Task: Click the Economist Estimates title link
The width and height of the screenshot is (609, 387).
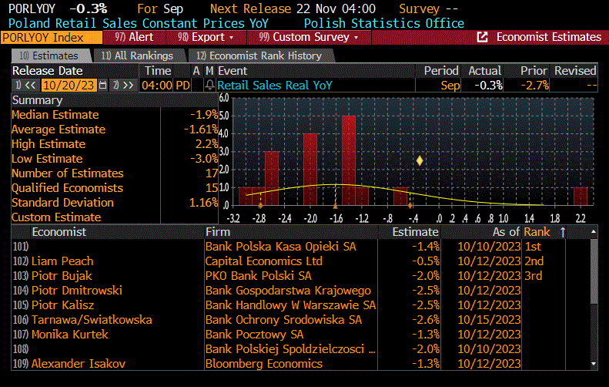Action: (548, 37)
